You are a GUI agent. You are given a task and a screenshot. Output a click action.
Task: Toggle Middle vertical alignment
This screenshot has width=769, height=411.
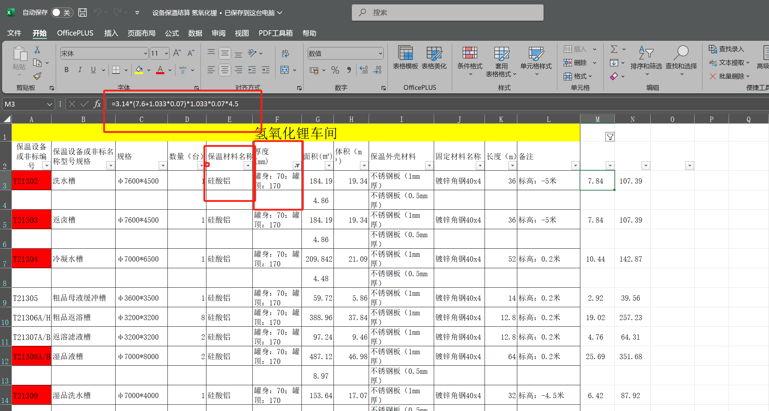(225, 53)
